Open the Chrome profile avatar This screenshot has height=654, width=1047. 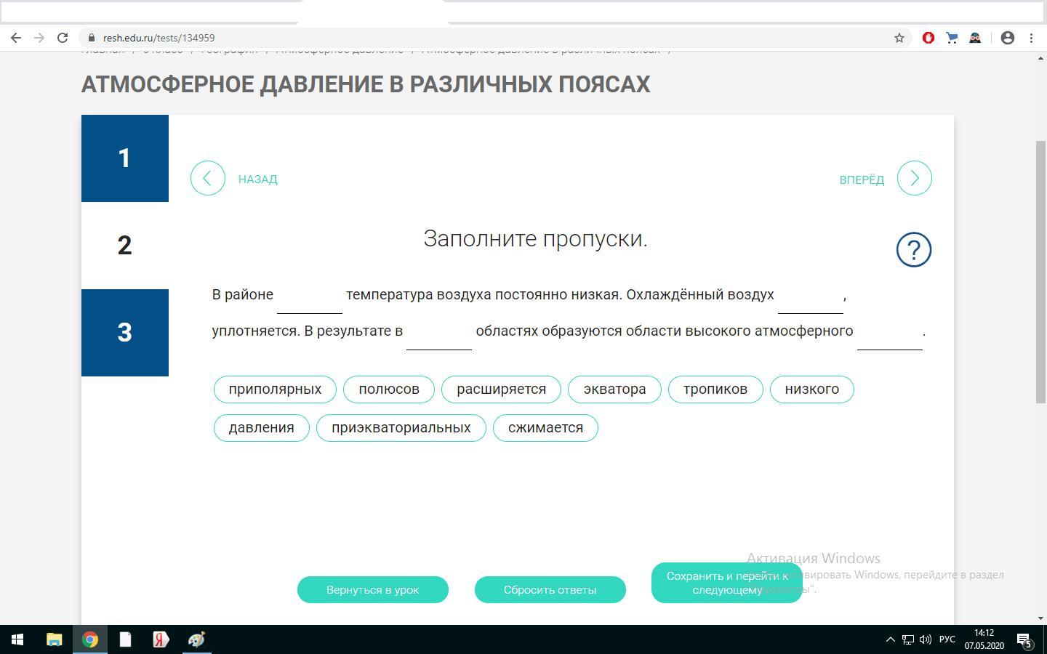pyautogui.click(x=1008, y=38)
